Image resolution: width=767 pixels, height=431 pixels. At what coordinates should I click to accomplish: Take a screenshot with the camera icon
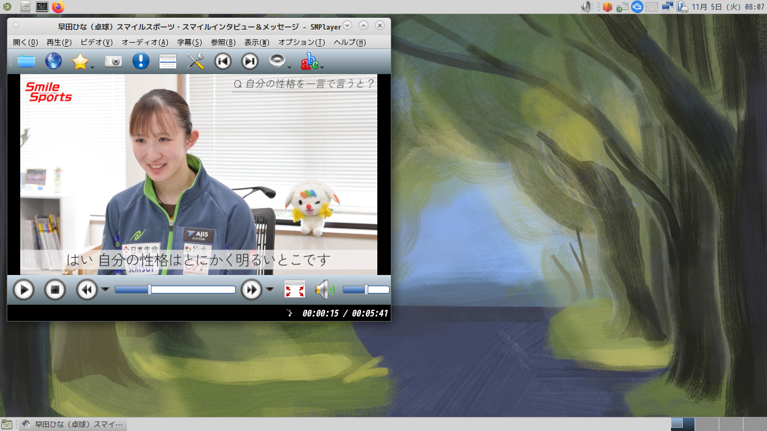coord(113,61)
